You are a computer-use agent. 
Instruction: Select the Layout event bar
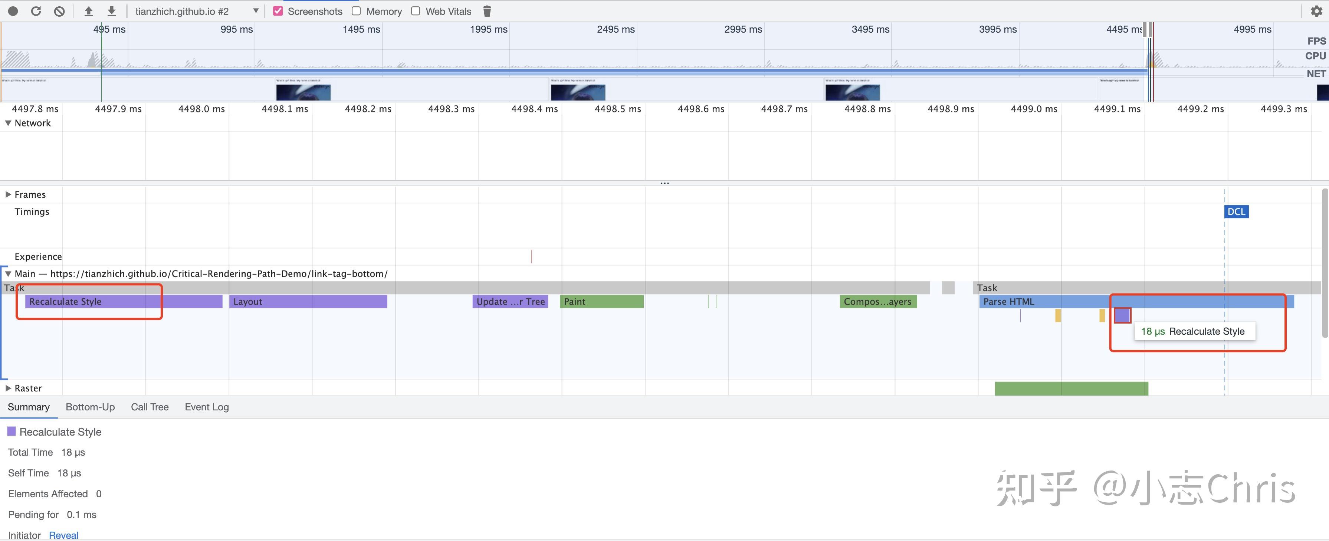pyautogui.click(x=308, y=302)
